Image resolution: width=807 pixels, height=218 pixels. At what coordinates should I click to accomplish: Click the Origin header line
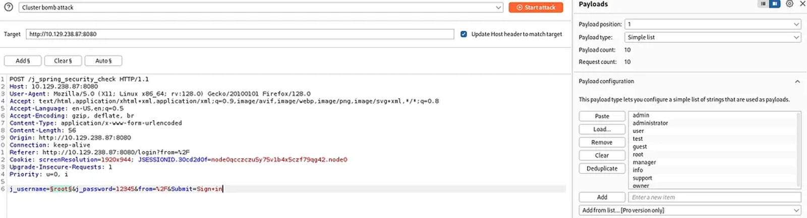(x=70, y=137)
